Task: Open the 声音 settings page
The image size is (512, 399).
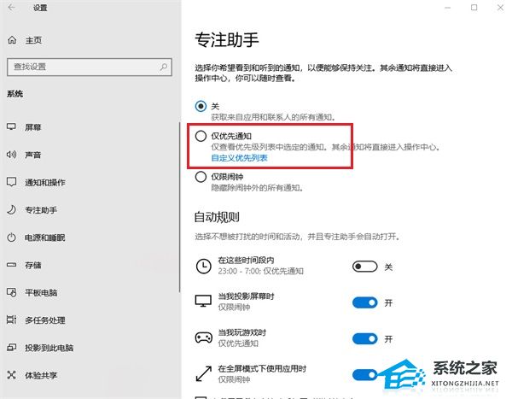Action: click(33, 155)
